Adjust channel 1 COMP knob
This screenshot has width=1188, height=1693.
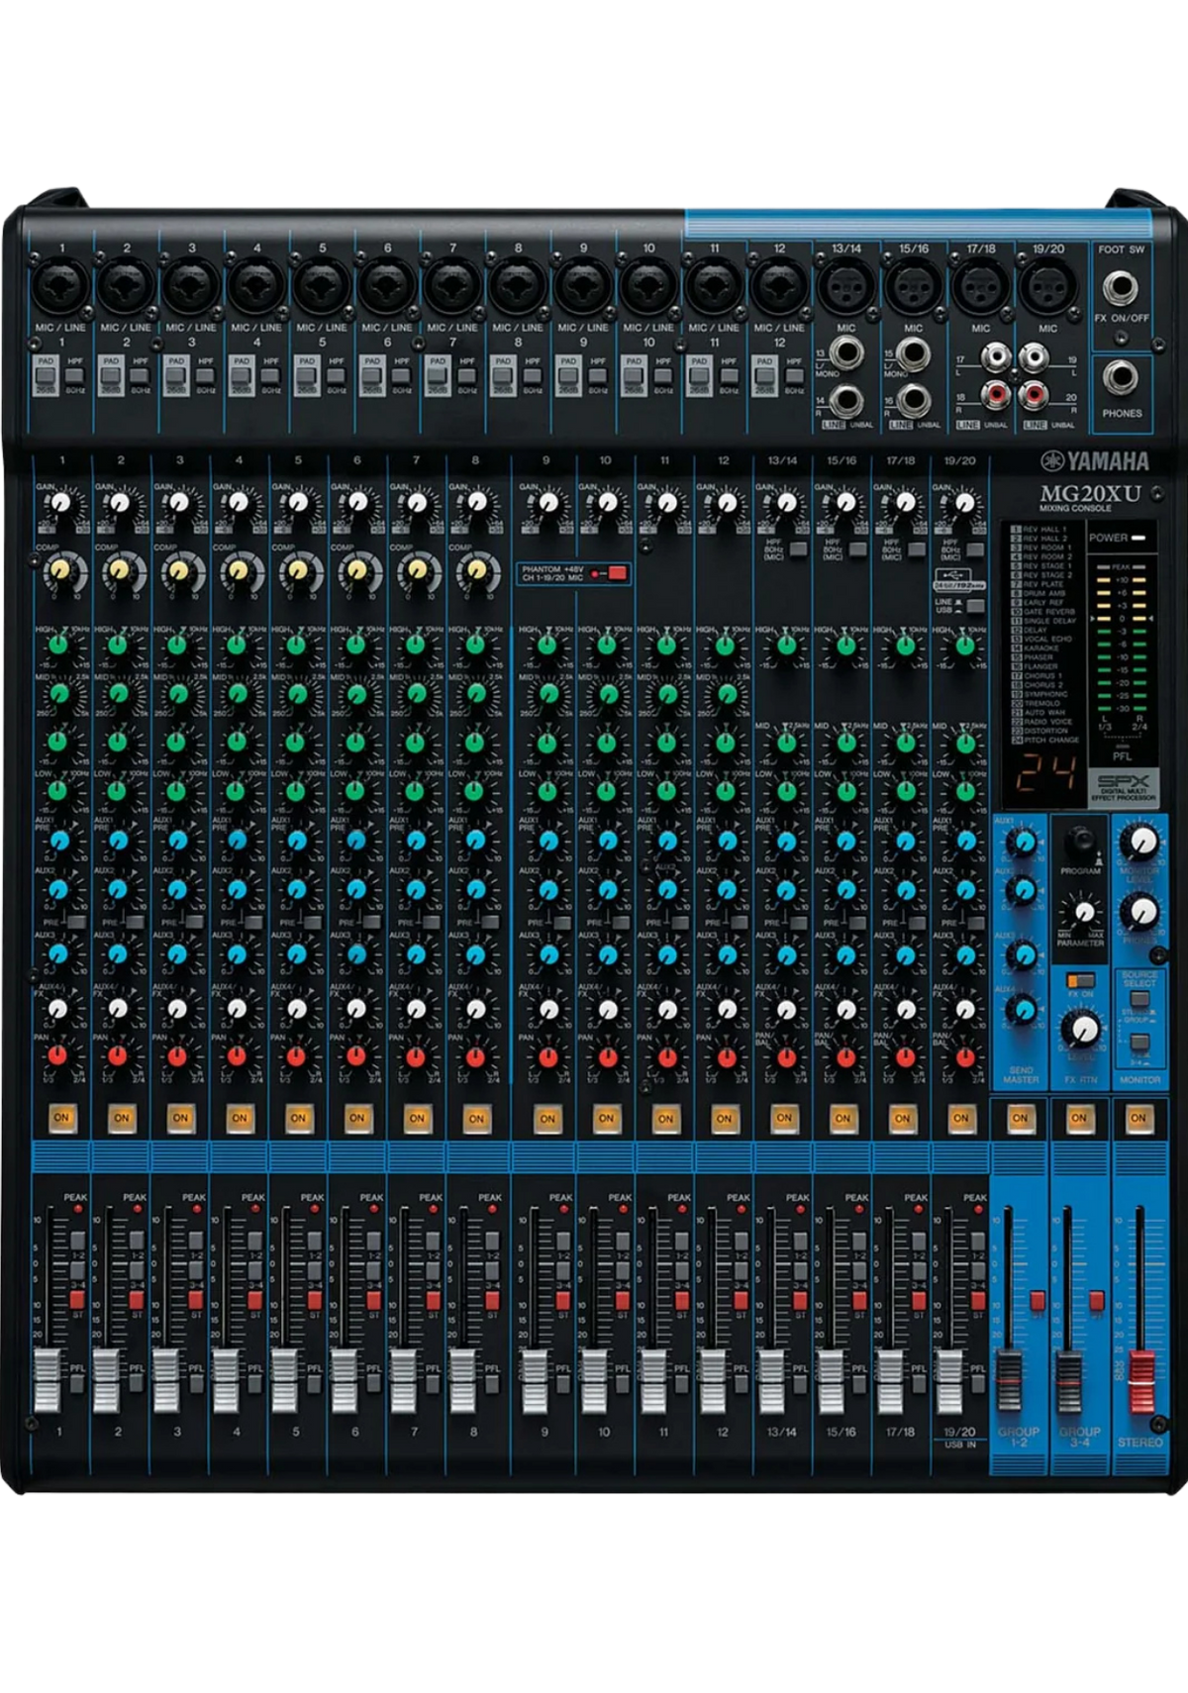click(58, 570)
